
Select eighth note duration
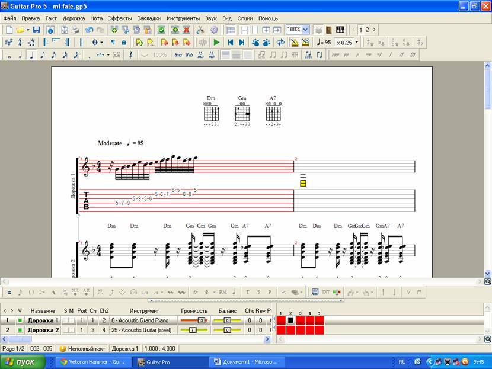(42, 55)
